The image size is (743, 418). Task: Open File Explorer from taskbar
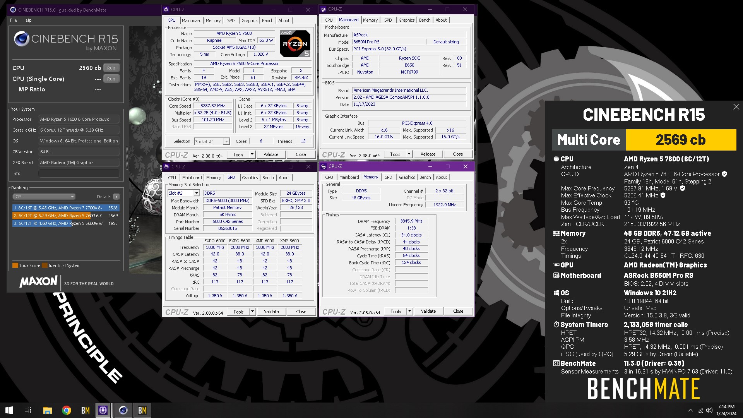coord(47,410)
